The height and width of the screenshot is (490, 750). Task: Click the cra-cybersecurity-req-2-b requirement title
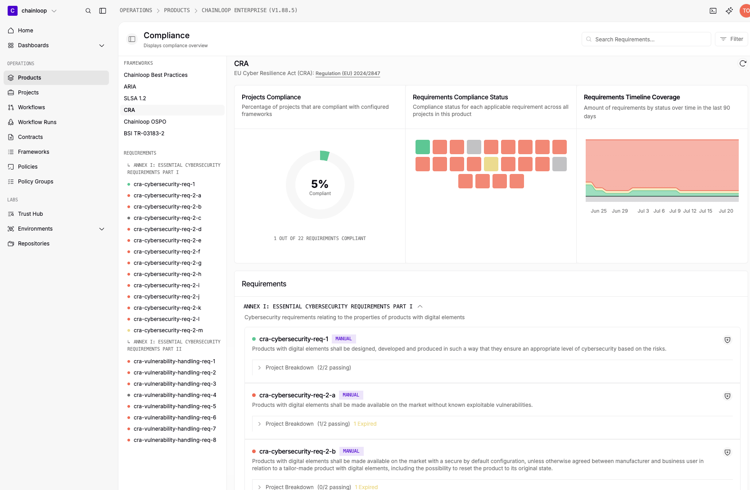pyautogui.click(x=298, y=451)
